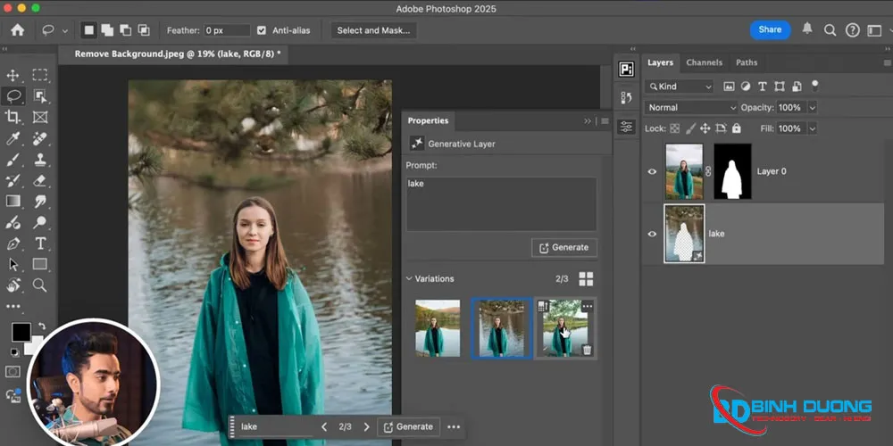Image resolution: width=893 pixels, height=446 pixels.
Task: Click the Select and Mask button
Action: tap(373, 30)
